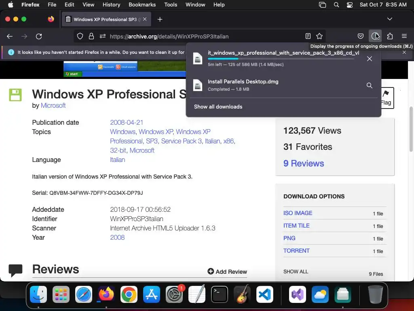
Task: Open the Trash in the Dock
Action: coord(376,294)
